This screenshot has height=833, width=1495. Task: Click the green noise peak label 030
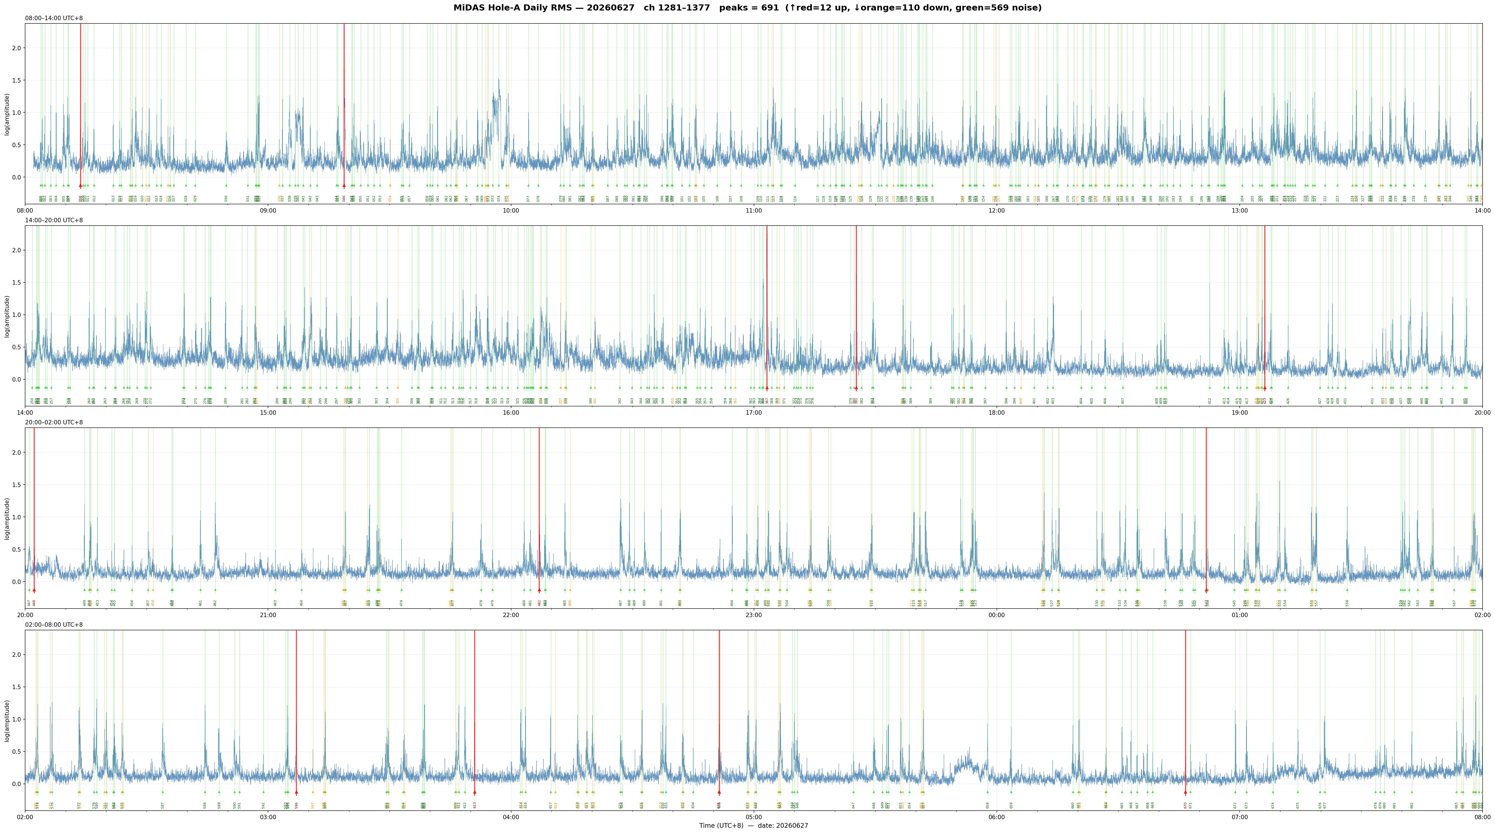226,199
